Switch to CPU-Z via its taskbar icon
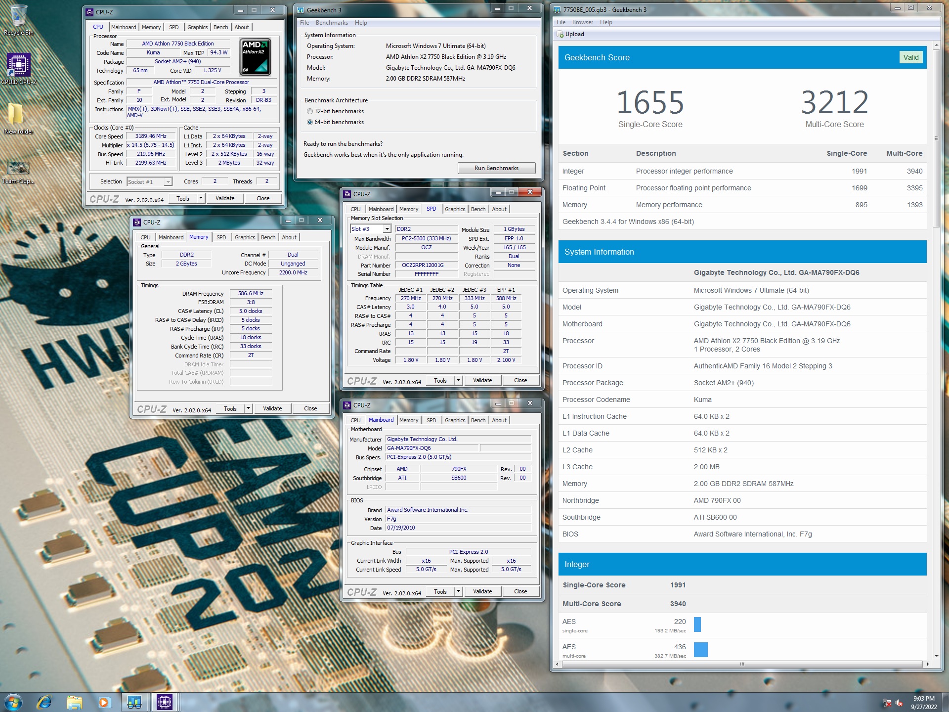Image resolution: width=949 pixels, height=712 pixels. pos(165,702)
